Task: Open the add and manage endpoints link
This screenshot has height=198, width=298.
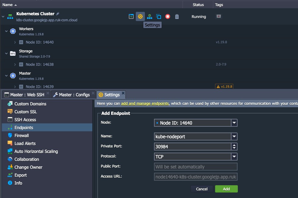Action: (x=145, y=104)
